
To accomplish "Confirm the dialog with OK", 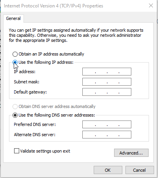I will (x=108, y=170).
